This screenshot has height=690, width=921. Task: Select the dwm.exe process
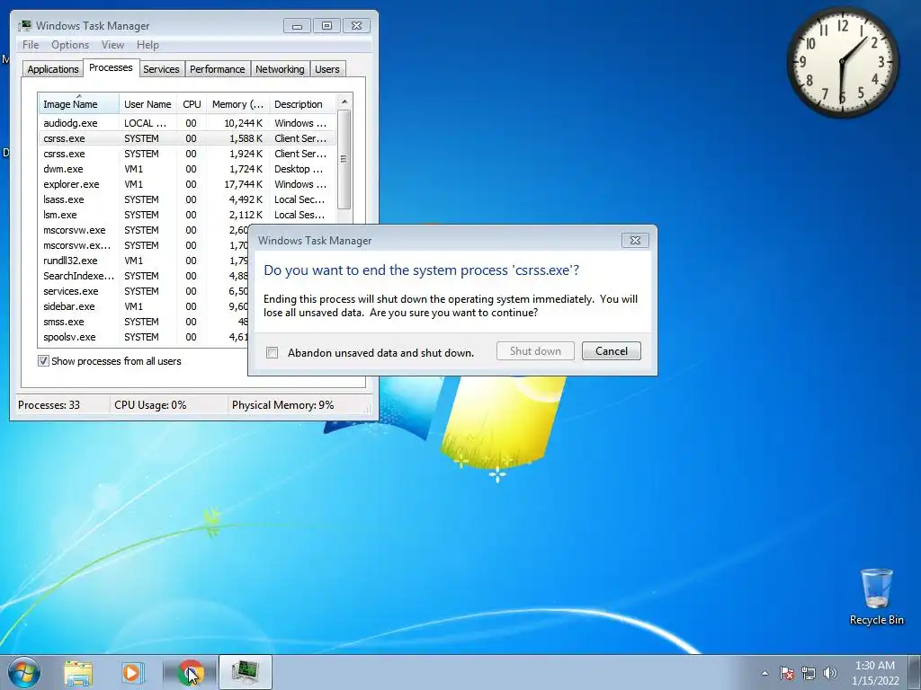click(x=187, y=169)
